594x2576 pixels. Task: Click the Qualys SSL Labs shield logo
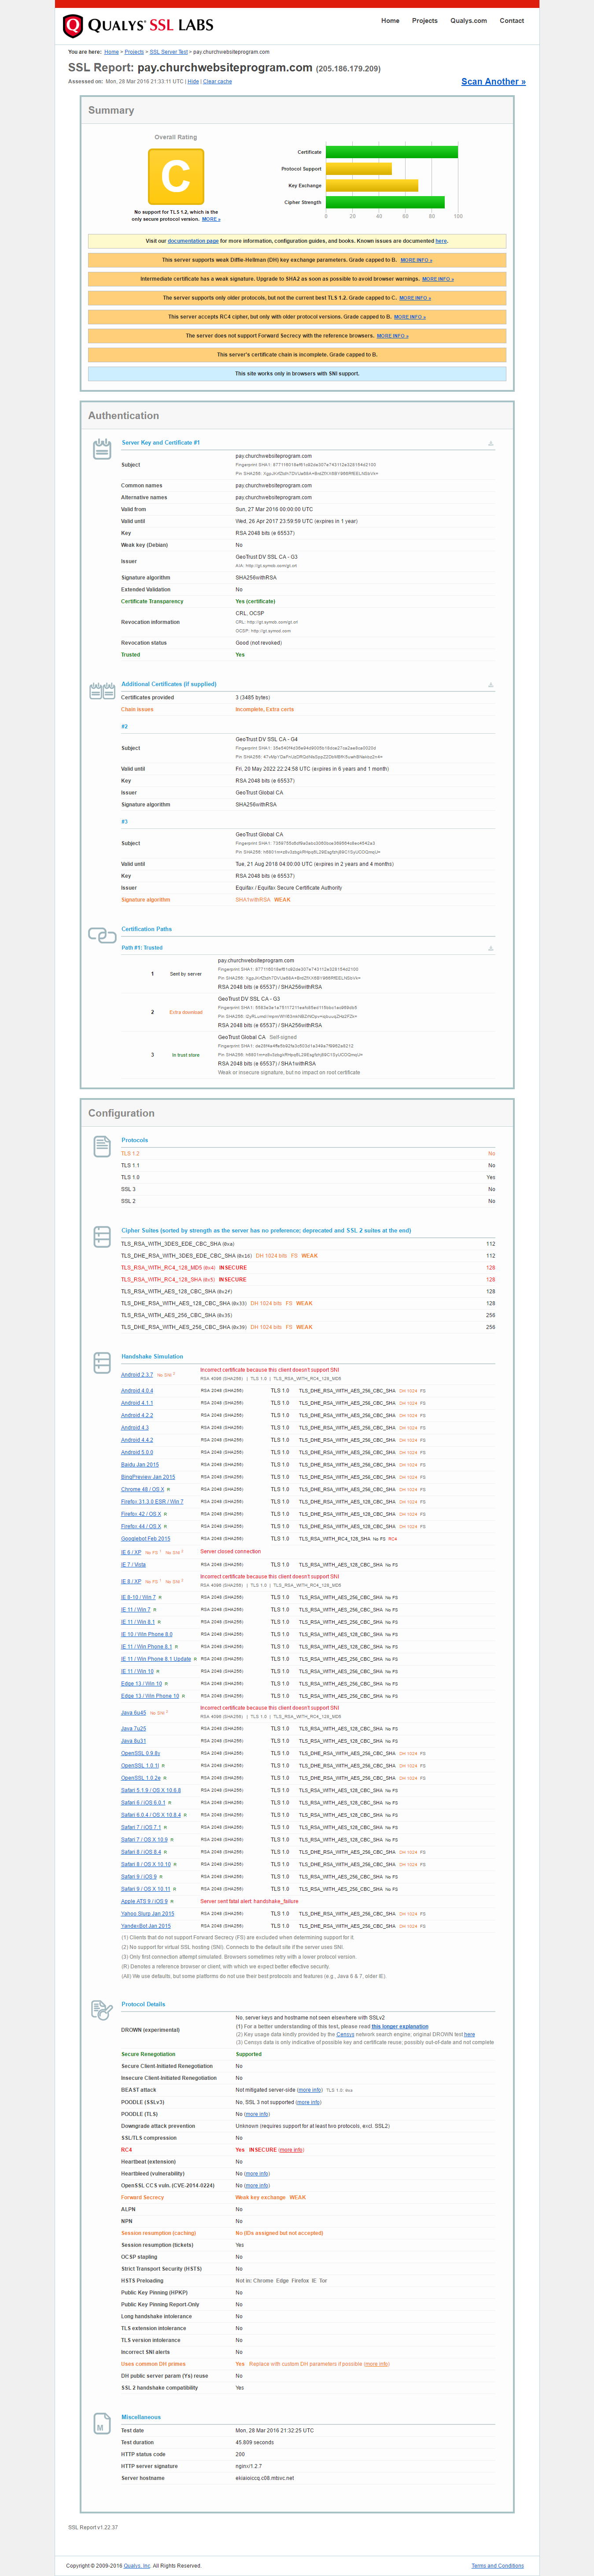click(x=72, y=26)
